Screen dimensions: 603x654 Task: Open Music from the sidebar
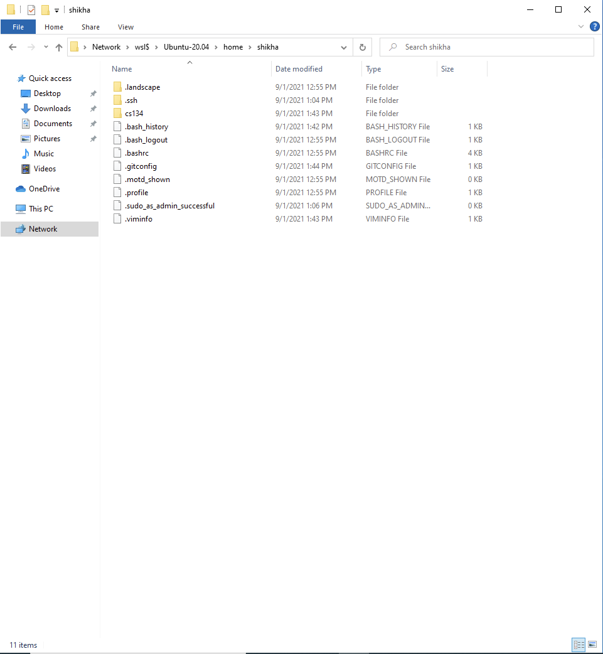(44, 154)
